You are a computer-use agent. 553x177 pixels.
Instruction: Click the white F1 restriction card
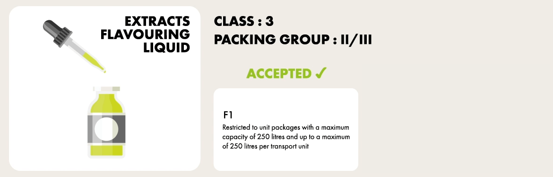[285, 129]
